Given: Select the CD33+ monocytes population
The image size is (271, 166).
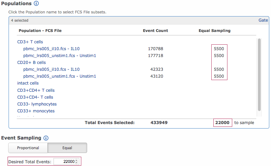Looking at the screenshot, I should [36, 111].
